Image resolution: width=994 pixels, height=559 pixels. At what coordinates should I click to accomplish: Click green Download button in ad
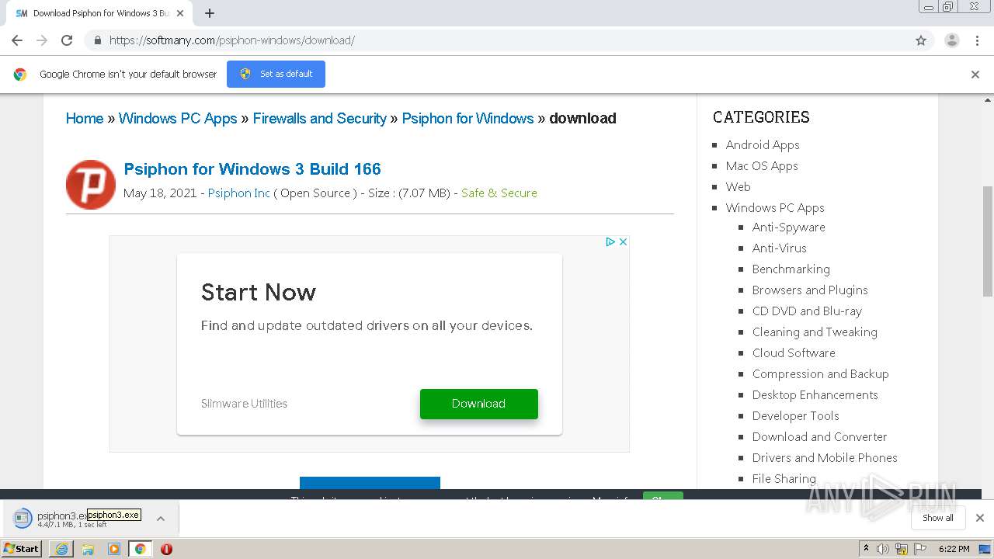pos(479,404)
